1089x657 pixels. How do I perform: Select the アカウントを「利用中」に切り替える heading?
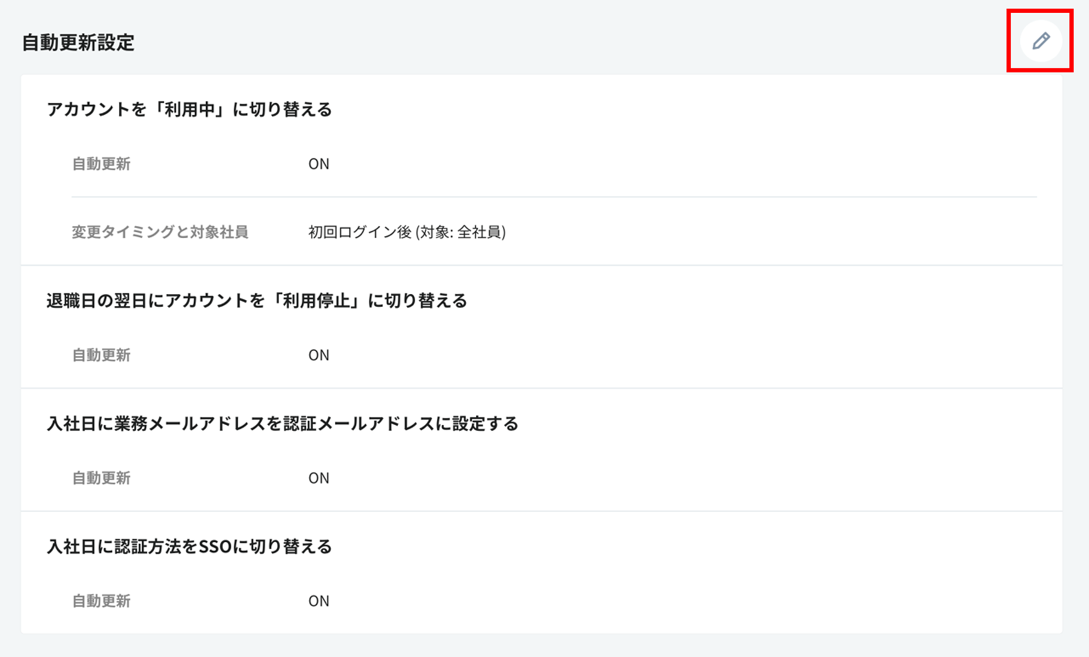tap(189, 109)
